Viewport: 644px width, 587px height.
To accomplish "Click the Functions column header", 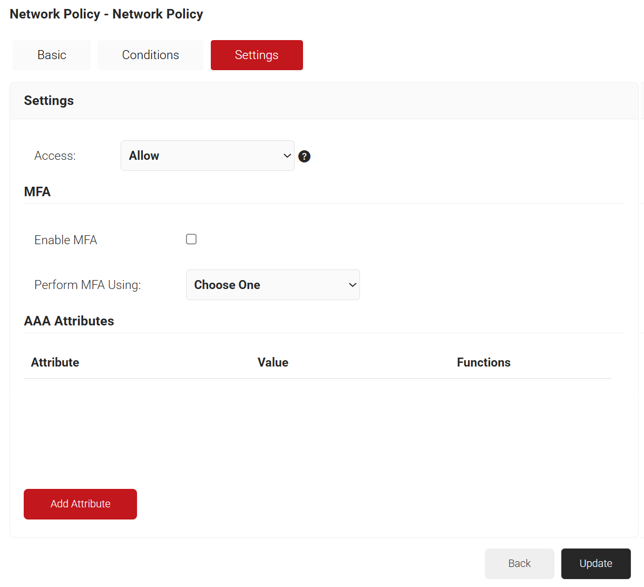I will [x=483, y=362].
